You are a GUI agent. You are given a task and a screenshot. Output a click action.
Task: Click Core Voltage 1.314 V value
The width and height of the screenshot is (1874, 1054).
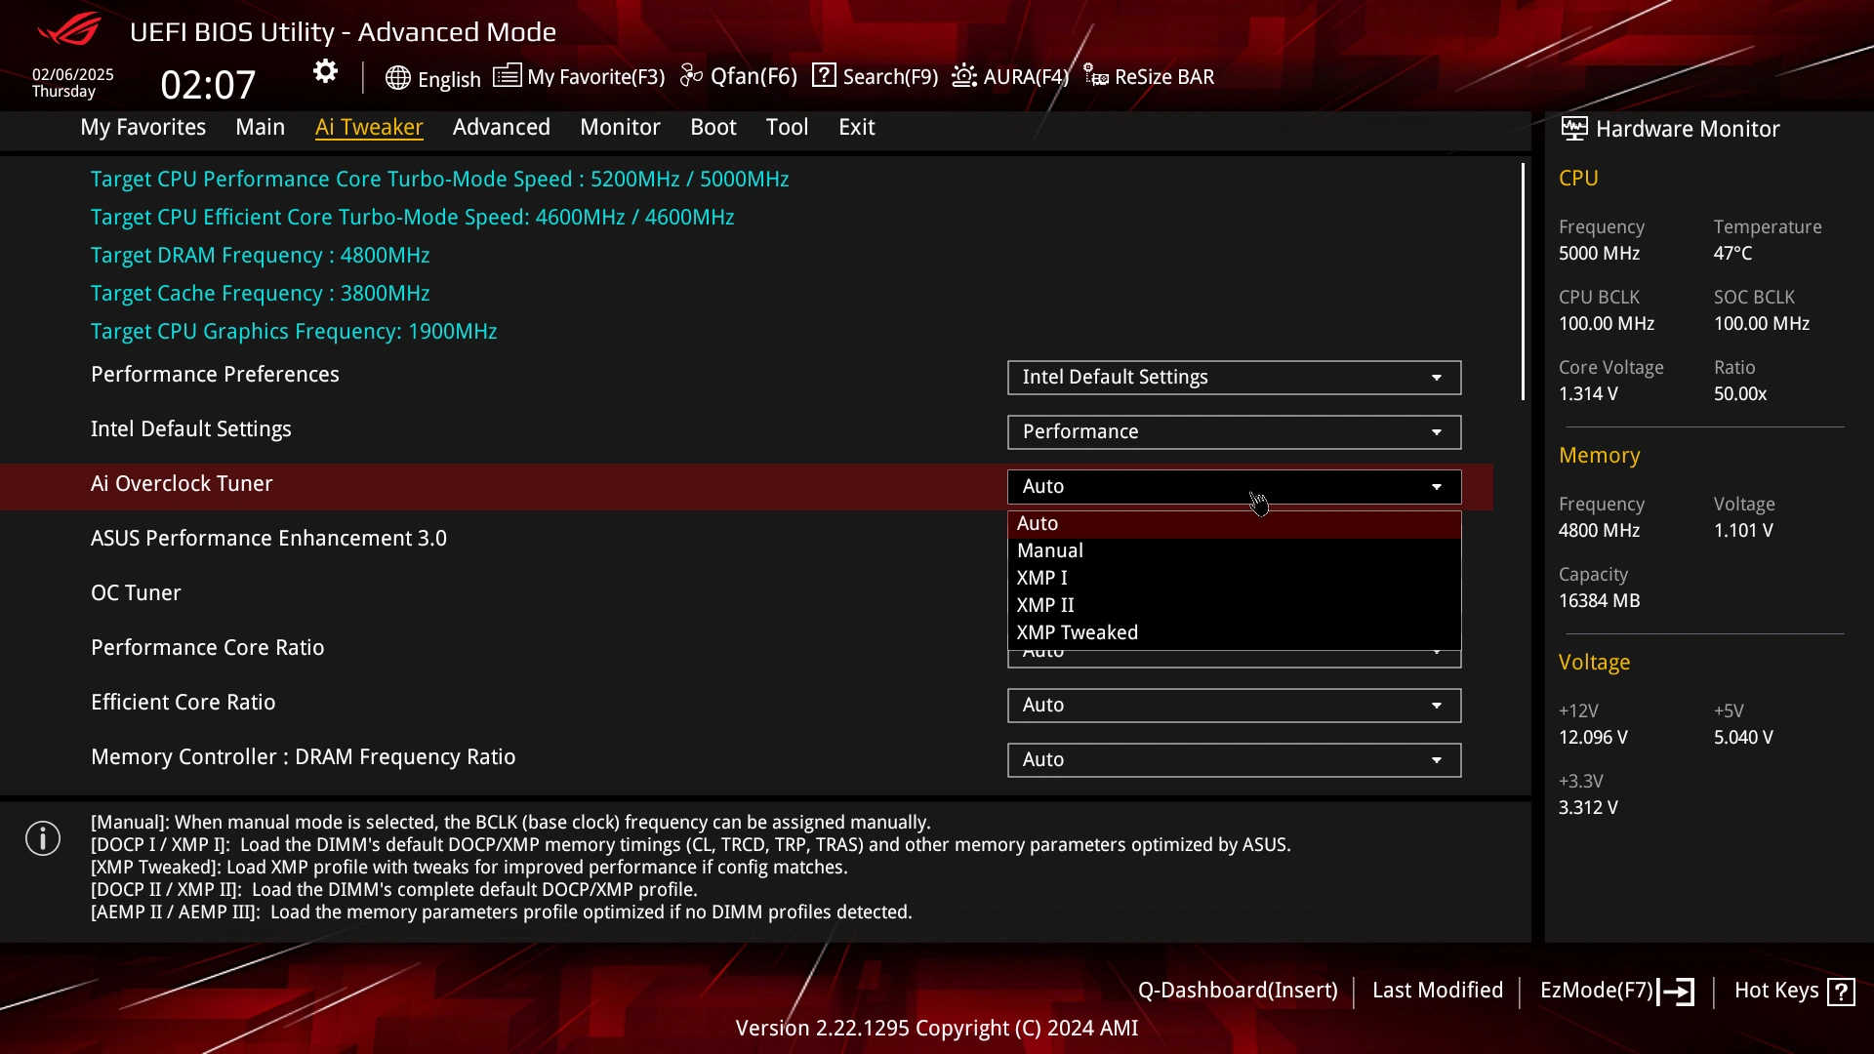pos(1588,394)
